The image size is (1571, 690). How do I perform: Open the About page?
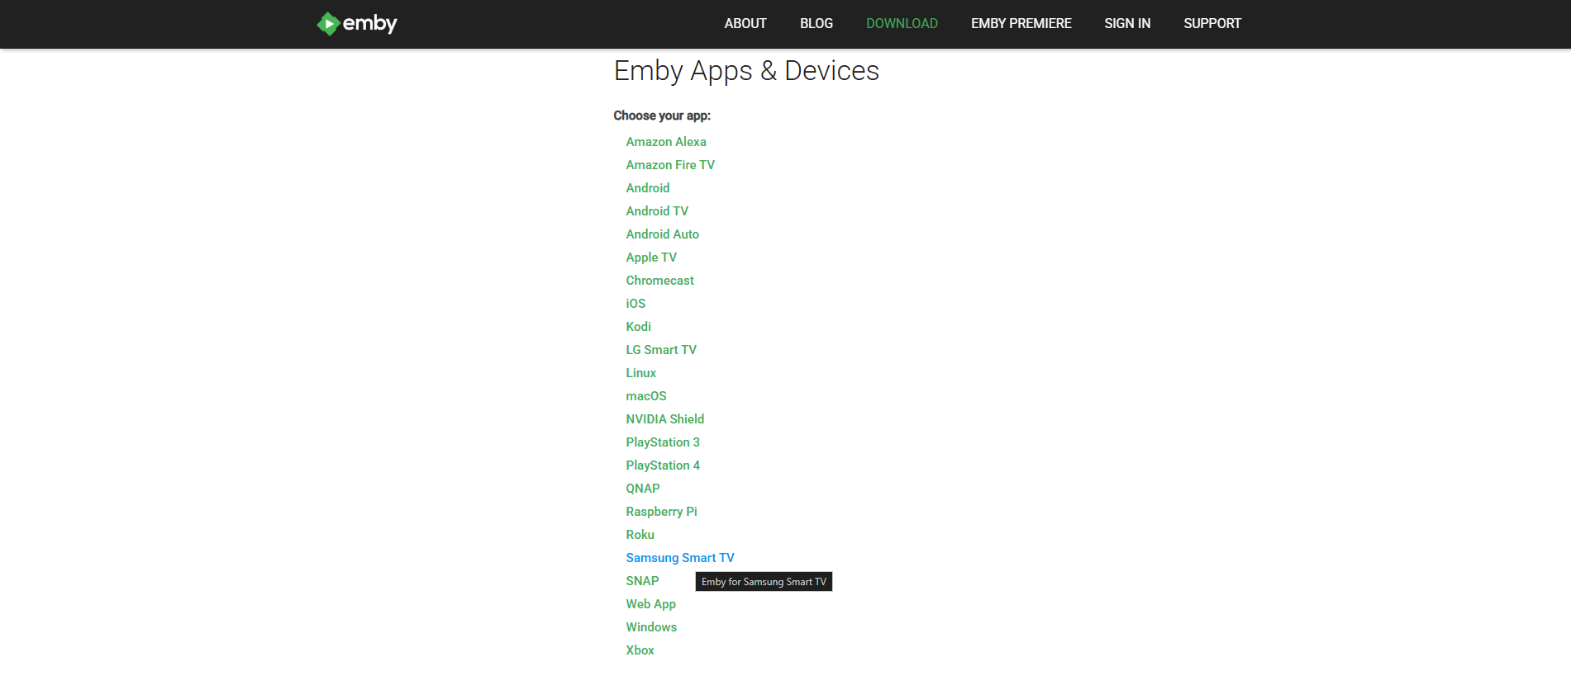point(745,24)
